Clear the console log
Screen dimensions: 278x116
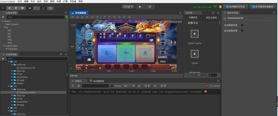(x=73, y=86)
